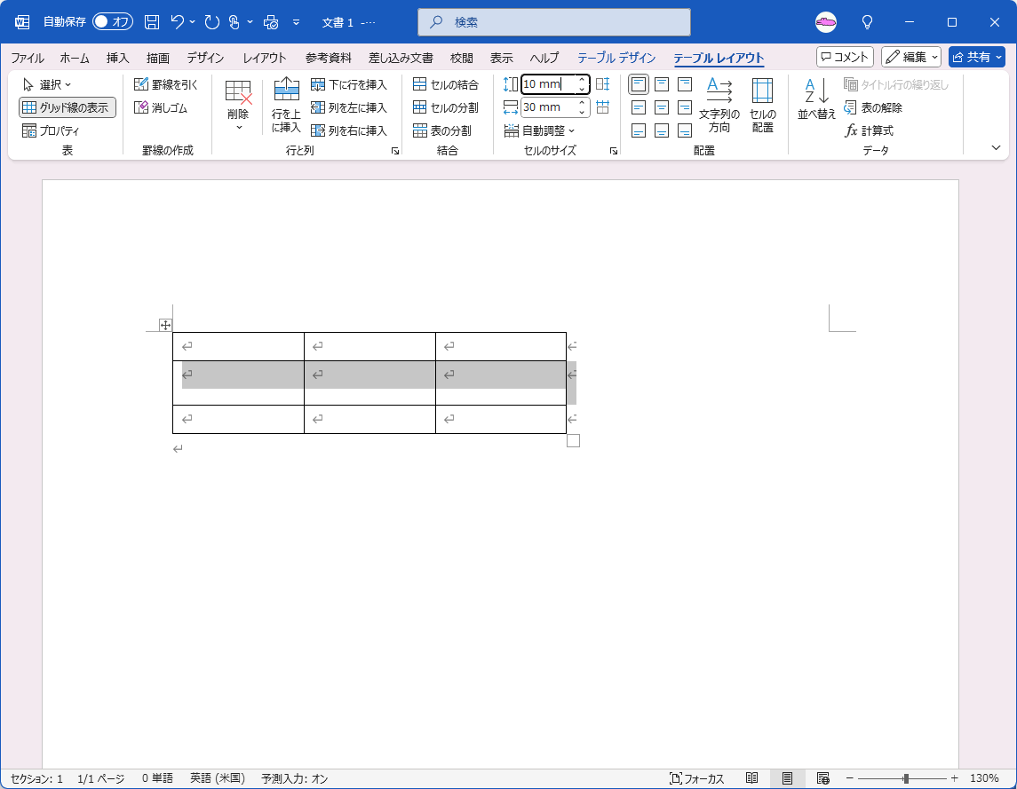
Task: Open the Undo history dropdown arrow
Action: [x=193, y=22]
